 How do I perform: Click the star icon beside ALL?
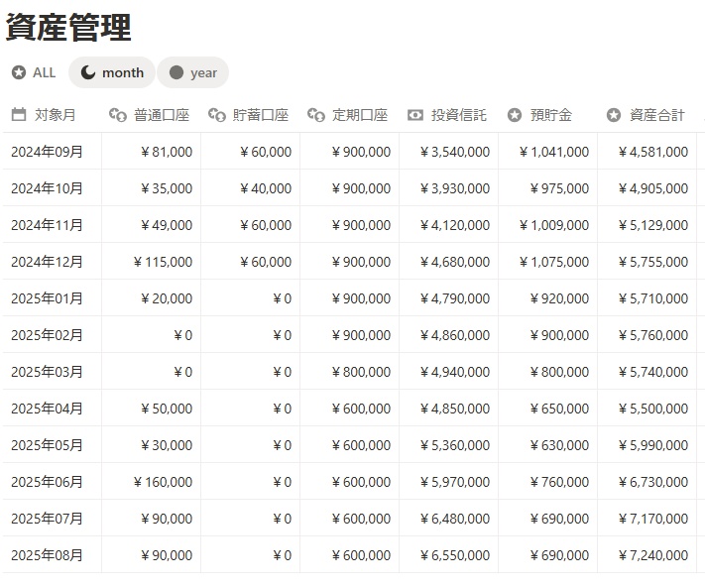point(19,72)
